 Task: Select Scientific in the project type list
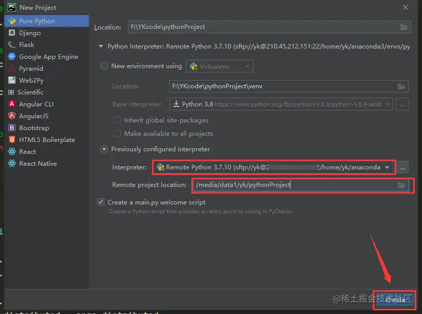tap(47, 92)
